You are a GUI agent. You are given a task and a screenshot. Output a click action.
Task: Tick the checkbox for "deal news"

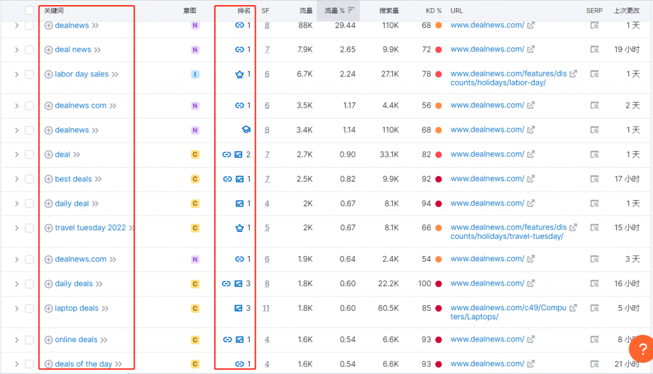click(x=29, y=50)
